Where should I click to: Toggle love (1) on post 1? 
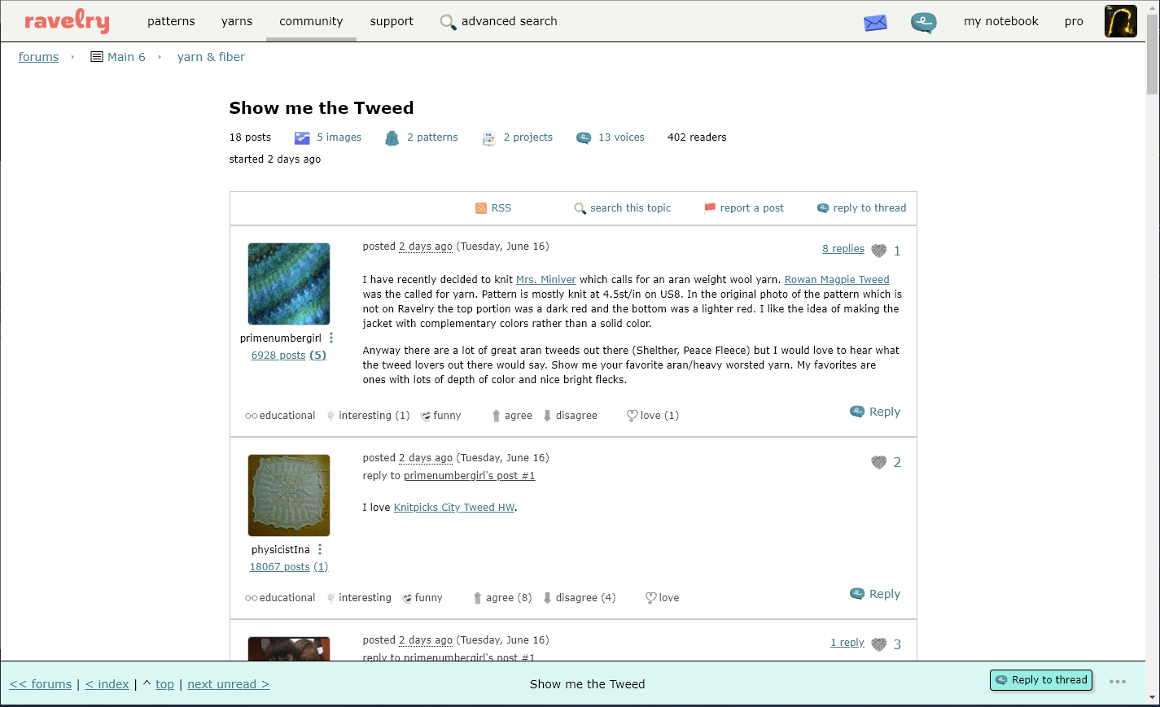(653, 416)
